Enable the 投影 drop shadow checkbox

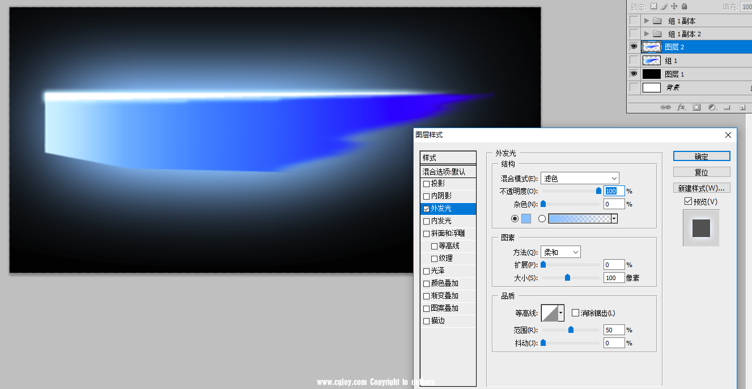tap(426, 184)
